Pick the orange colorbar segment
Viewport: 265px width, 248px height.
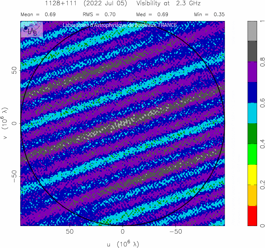pyautogui.click(x=252, y=195)
